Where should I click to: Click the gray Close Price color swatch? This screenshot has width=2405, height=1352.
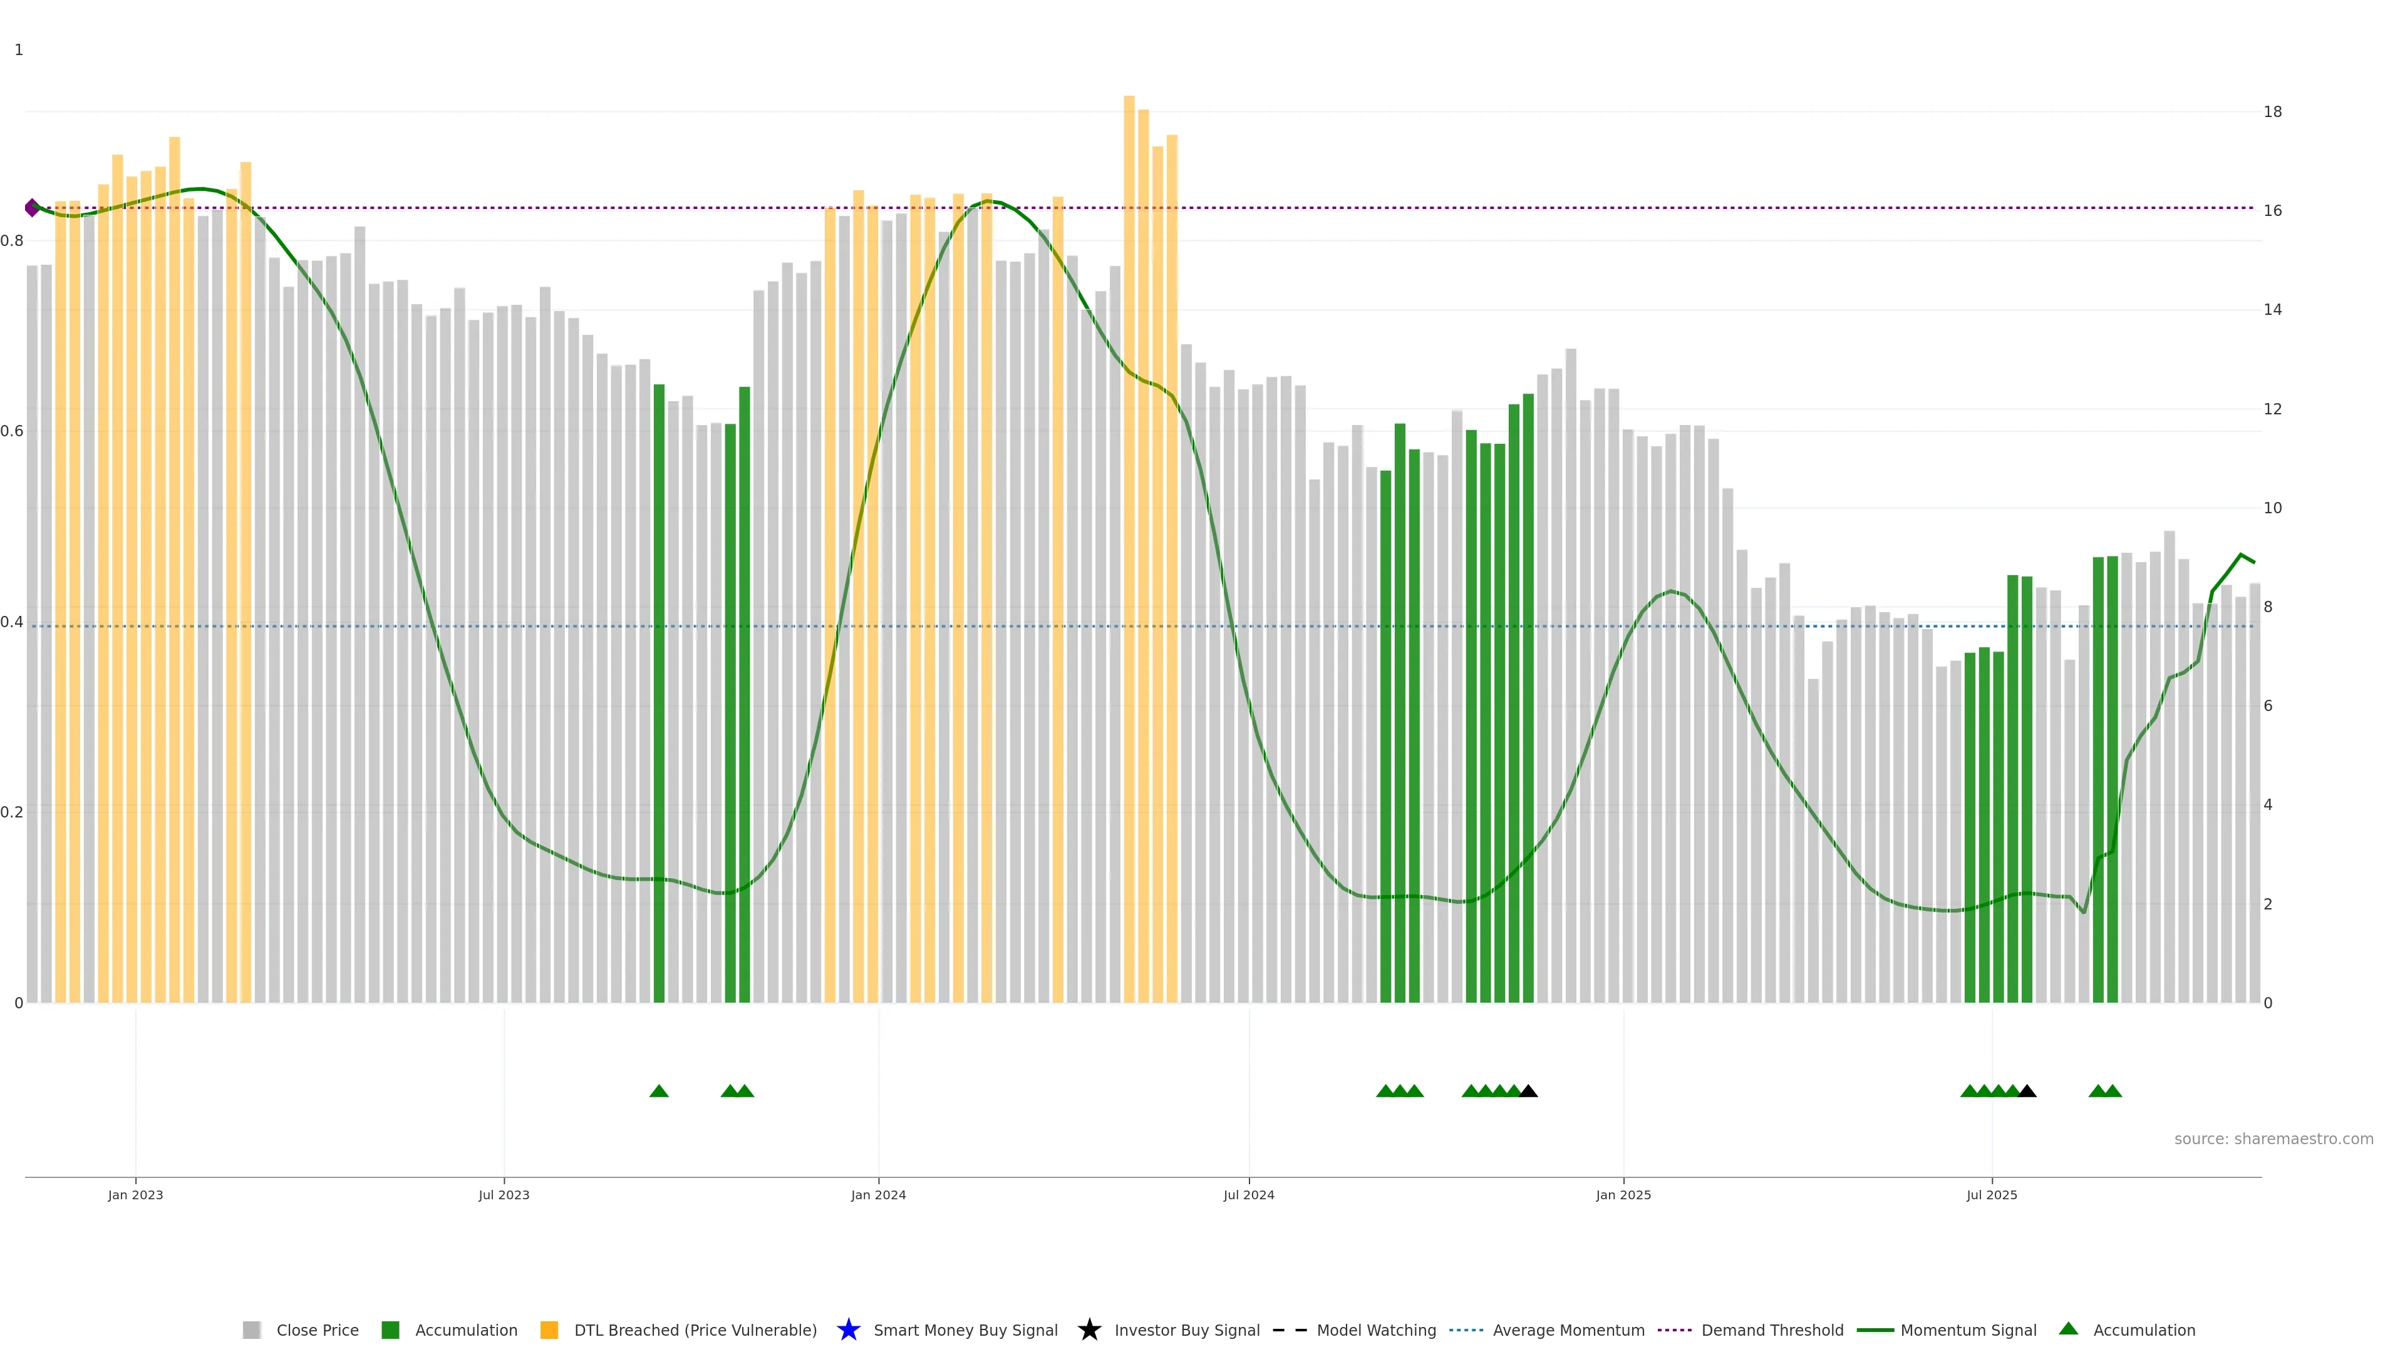[251, 1329]
